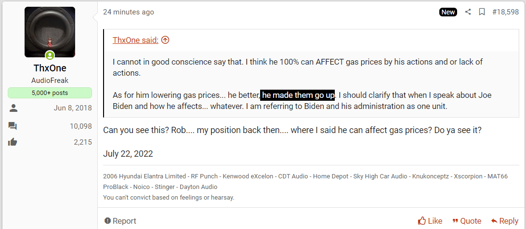Bookmark this post with the bookmark icon
This screenshot has width=526, height=229.
click(x=482, y=12)
